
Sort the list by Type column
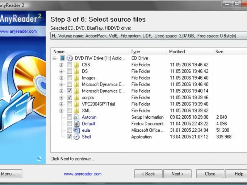(147, 51)
